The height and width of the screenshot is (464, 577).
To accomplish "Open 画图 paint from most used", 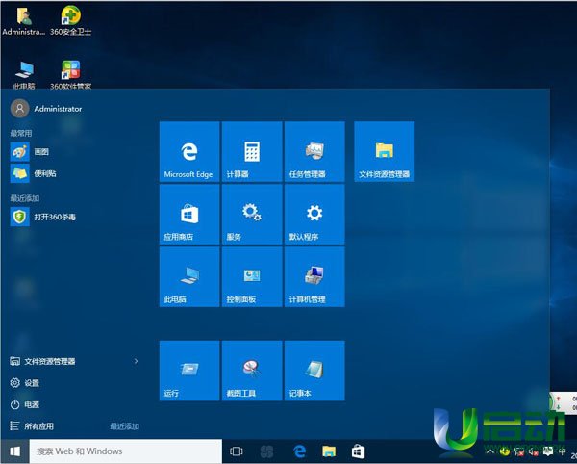I will (30, 152).
